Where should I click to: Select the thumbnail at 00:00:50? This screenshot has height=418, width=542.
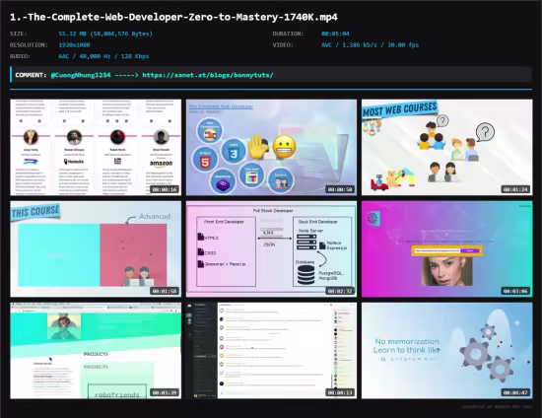coord(271,147)
